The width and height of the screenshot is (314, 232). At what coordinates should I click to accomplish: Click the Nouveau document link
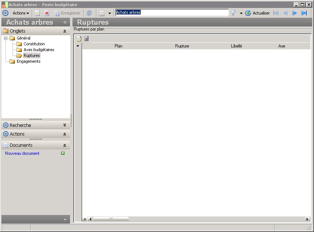22,153
